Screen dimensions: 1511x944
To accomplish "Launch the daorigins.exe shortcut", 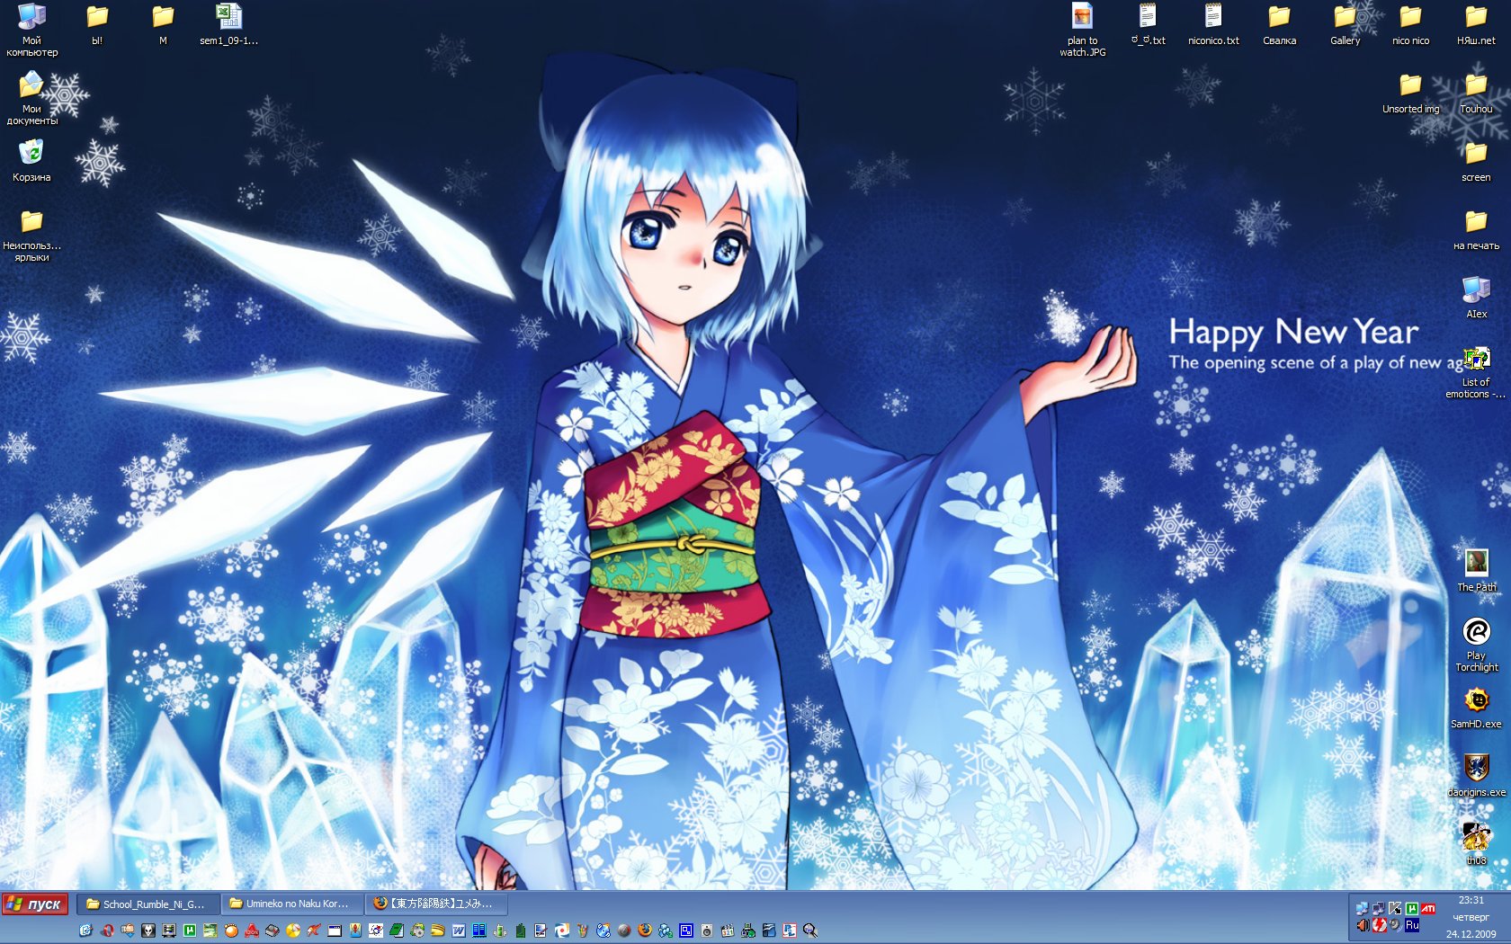I will tap(1476, 777).
